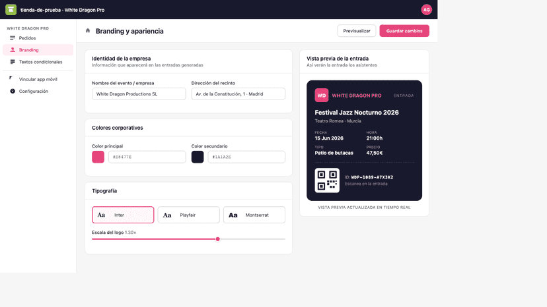Click the Colores corporativos heading
The width and height of the screenshot is (547, 307).
coord(117,128)
